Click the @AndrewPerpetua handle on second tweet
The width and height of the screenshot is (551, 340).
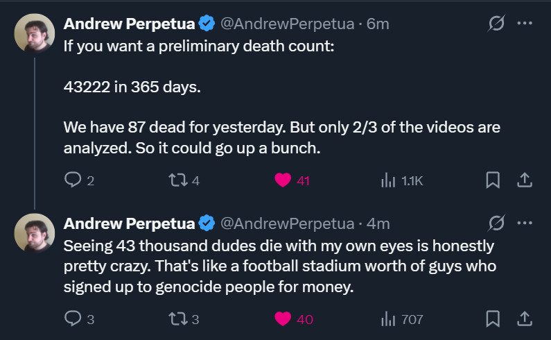coord(287,223)
